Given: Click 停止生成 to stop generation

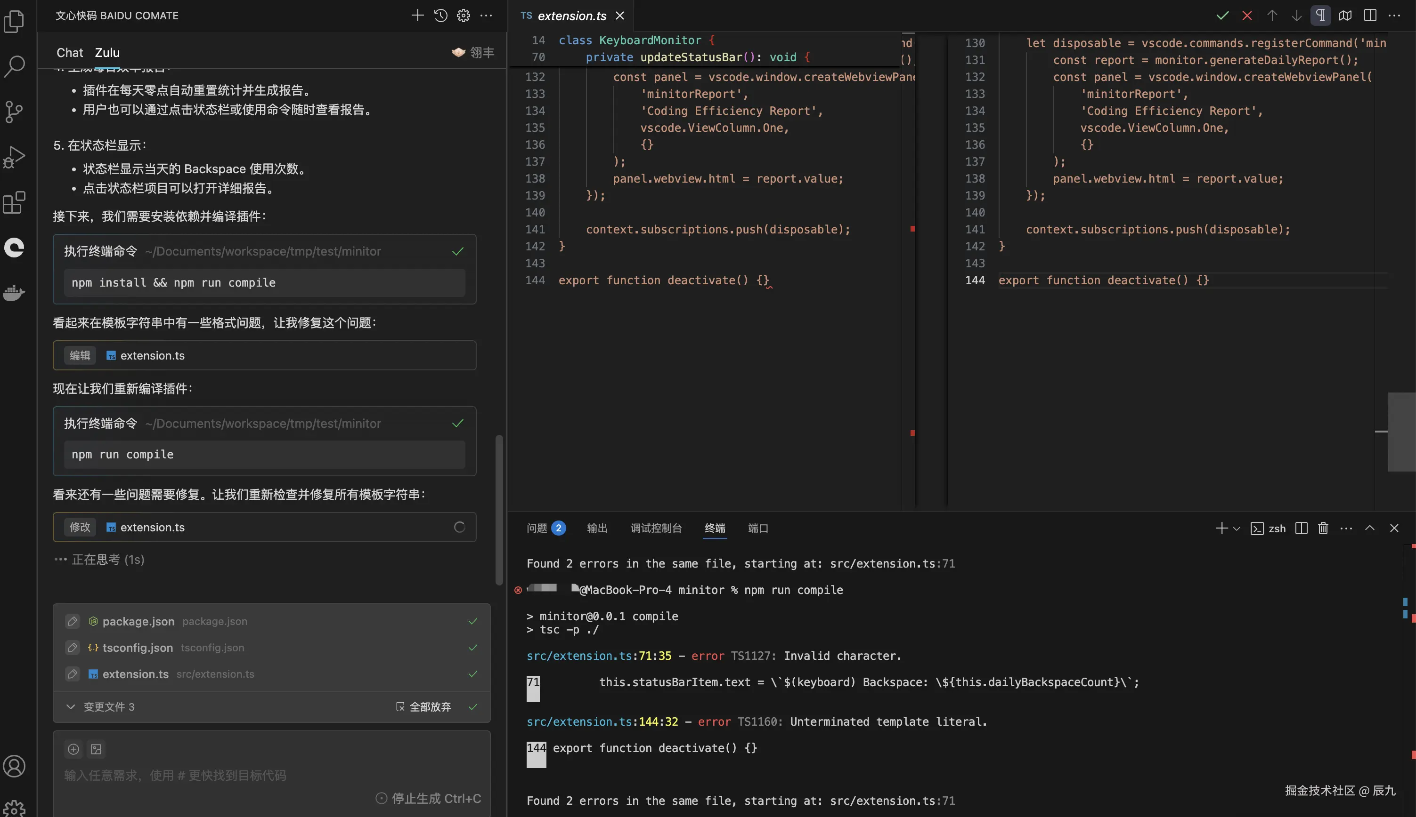Looking at the screenshot, I should click(428, 798).
